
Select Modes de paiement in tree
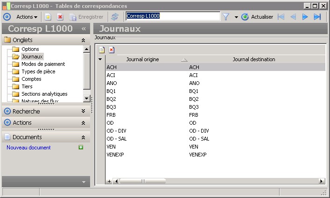[43, 64]
